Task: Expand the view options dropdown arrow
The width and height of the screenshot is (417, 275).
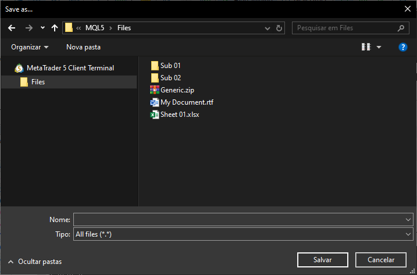Action: 379,47
